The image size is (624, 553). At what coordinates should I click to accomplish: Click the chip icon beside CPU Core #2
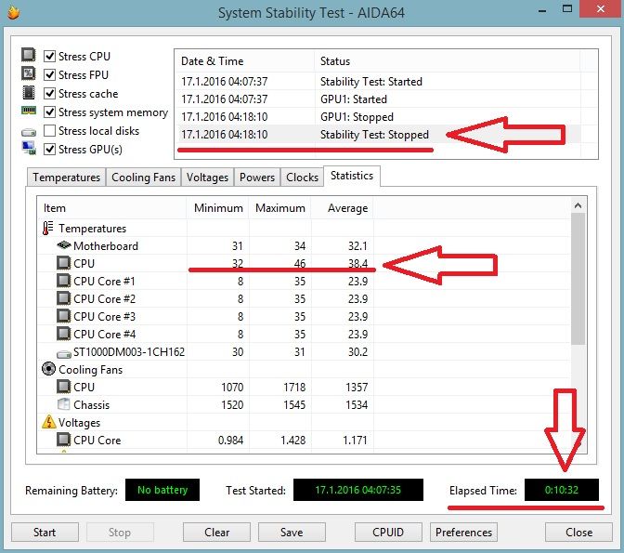click(63, 298)
